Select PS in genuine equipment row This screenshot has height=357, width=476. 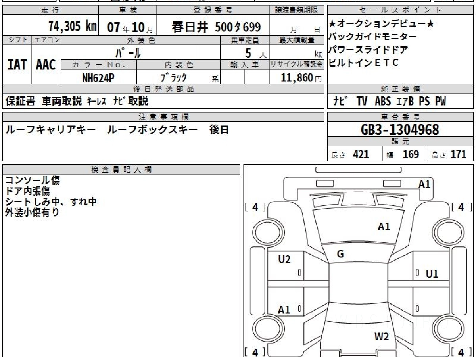424,101
